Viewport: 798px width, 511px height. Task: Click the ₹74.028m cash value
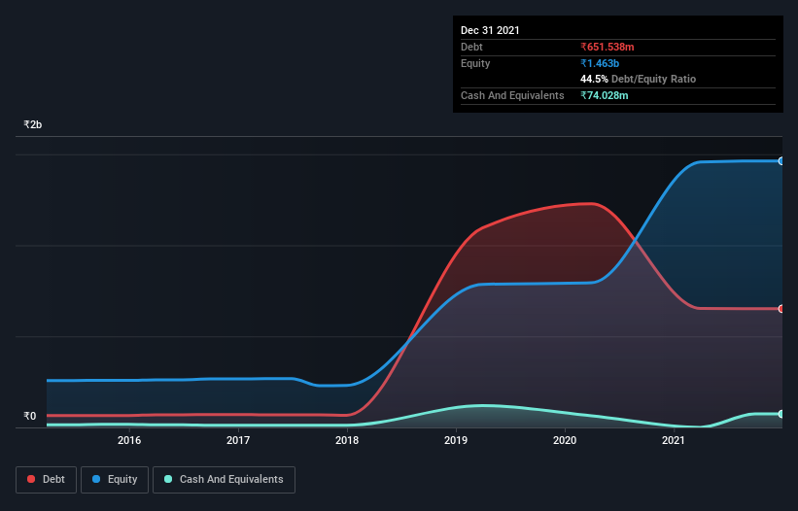pyautogui.click(x=605, y=95)
